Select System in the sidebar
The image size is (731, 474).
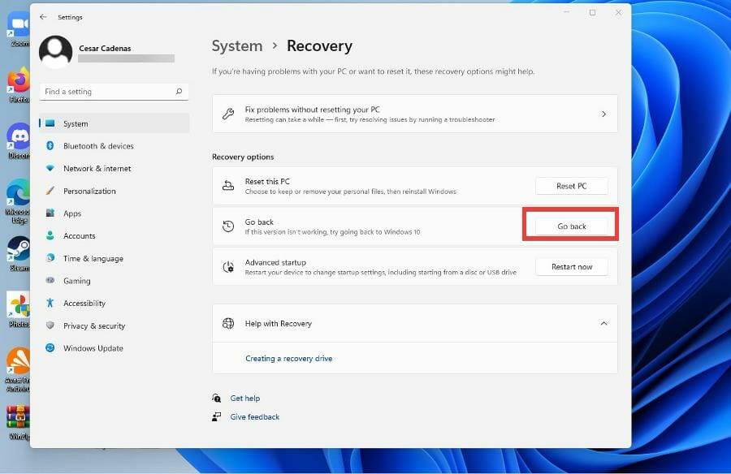tap(115, 123)
